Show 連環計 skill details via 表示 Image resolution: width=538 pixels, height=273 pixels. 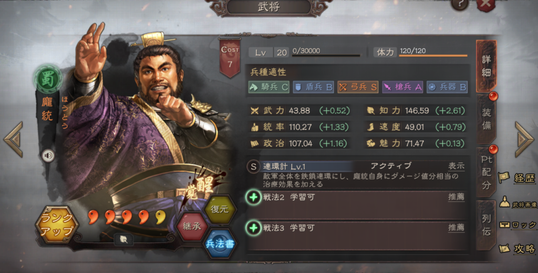[x=456, y=166]
